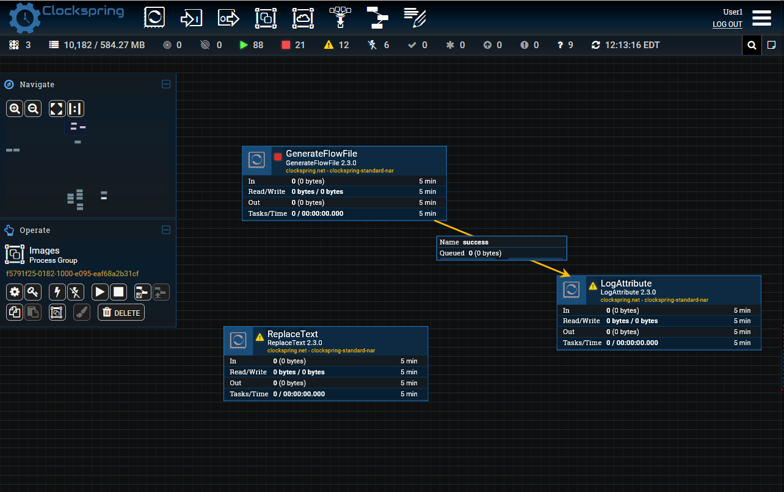Click the ReplaceText processor icon
Image resolution: width=784 pixels, height=492 pixels.
coord(238,340)
